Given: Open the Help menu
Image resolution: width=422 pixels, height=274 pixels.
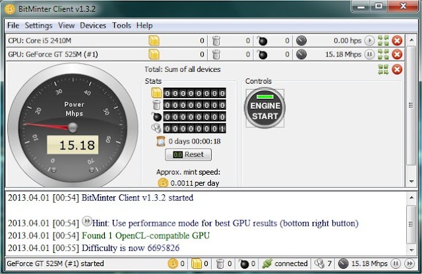Looking at the screenshot, I should [x=144, y=26].
